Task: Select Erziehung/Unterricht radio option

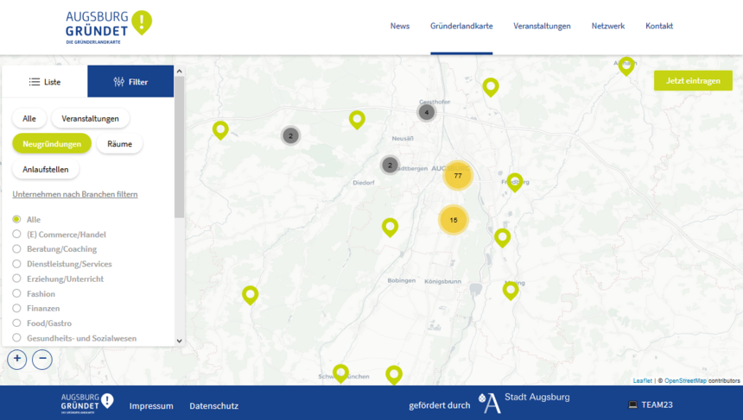Action: pos(16,279)
